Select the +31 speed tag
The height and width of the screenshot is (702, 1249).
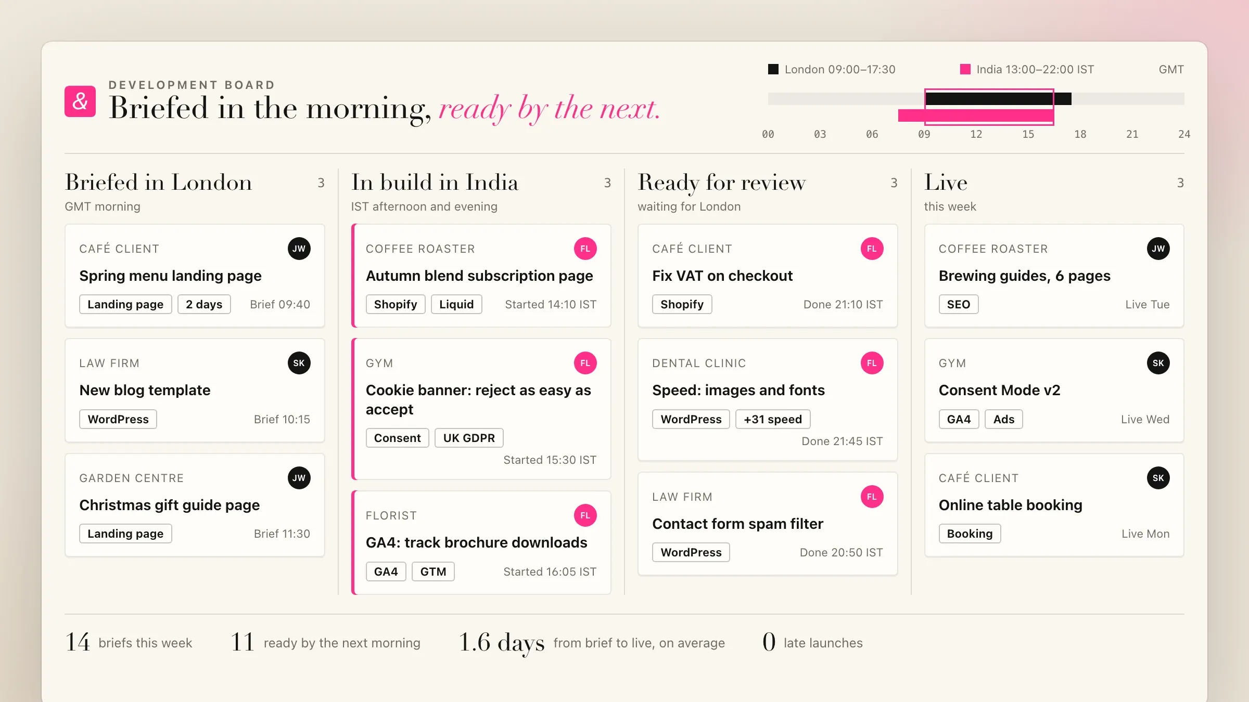773,419
